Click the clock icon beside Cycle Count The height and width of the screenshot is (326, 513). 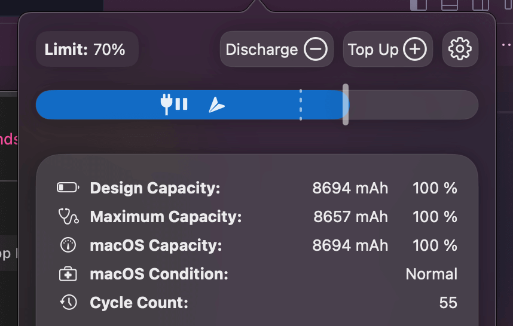[x=68, y=303]
